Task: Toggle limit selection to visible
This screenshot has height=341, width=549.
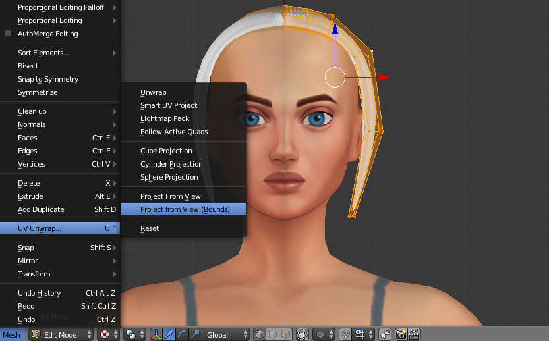Action: (302, 334)
